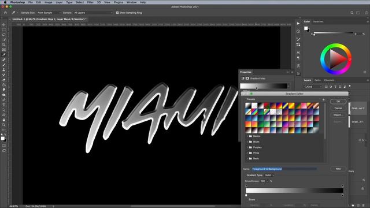Click the gradient Name input field

point(284,169)
